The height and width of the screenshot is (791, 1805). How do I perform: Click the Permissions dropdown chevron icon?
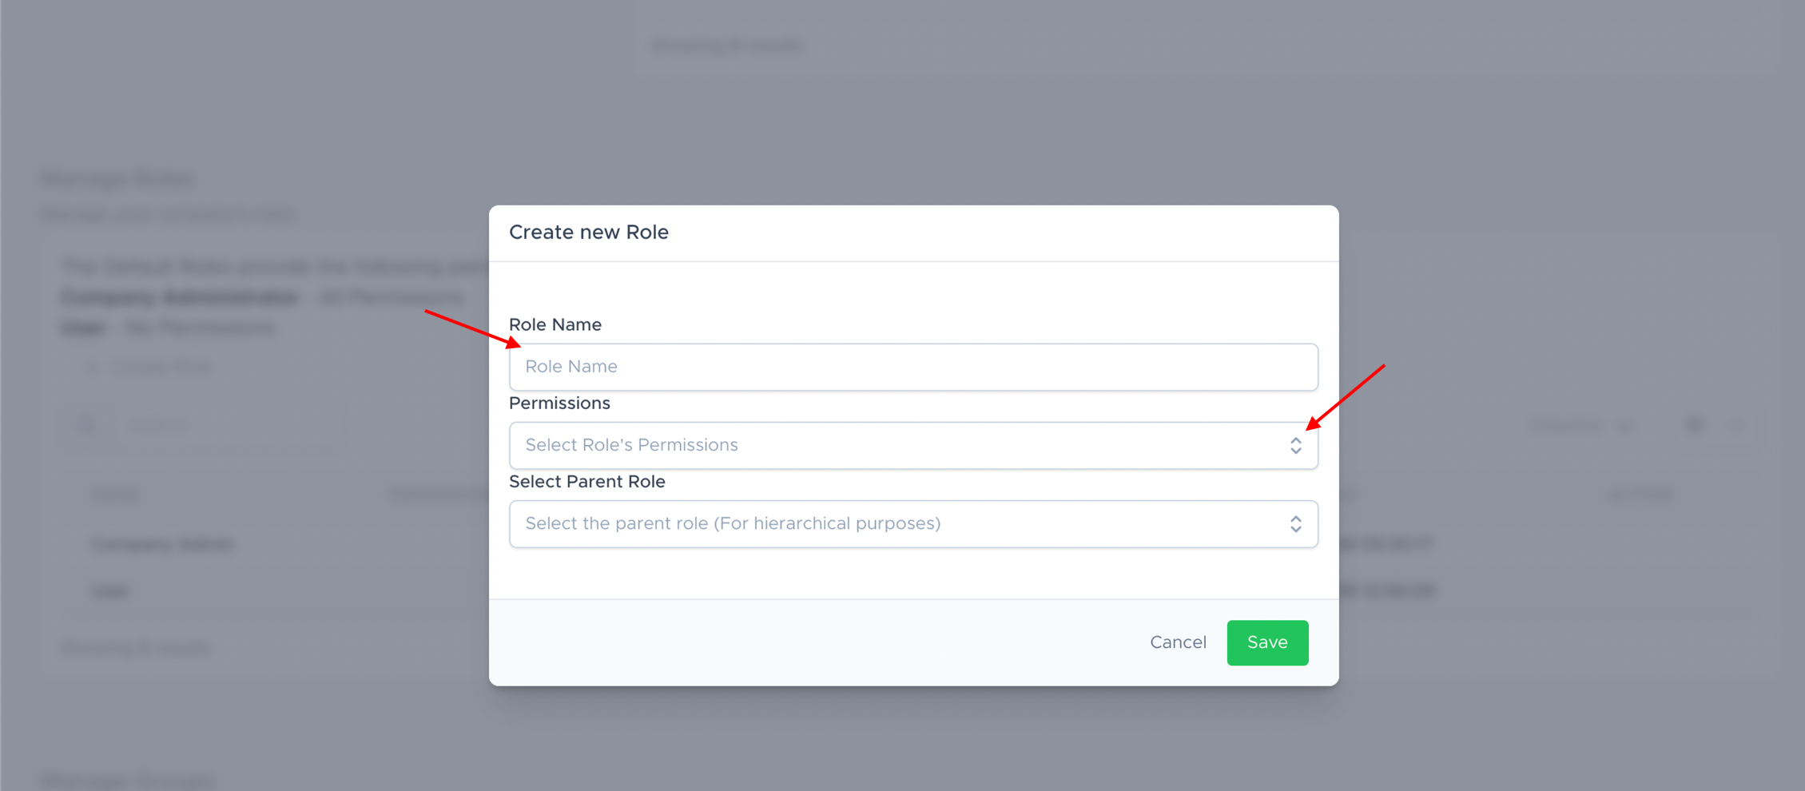click(1295, 445)
